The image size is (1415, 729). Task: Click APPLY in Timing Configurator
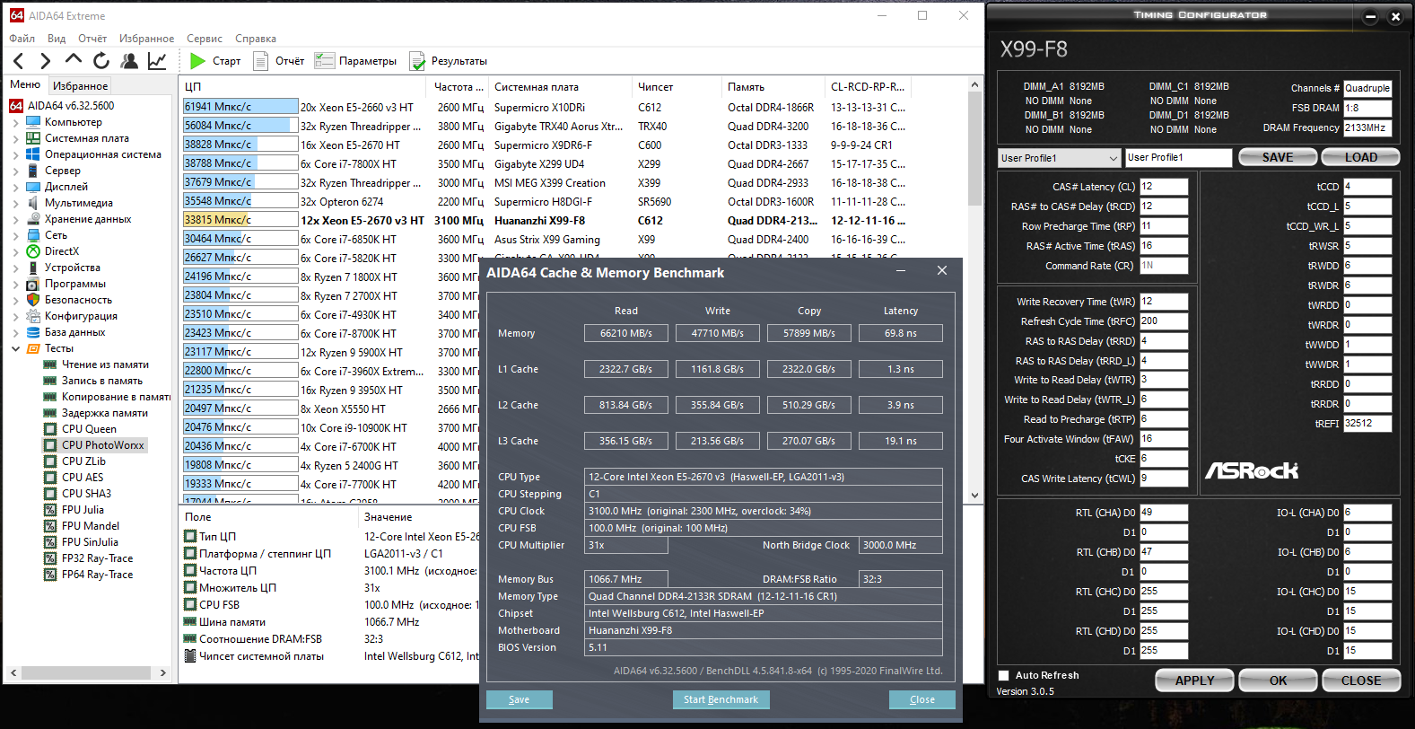coord(1194,681)
